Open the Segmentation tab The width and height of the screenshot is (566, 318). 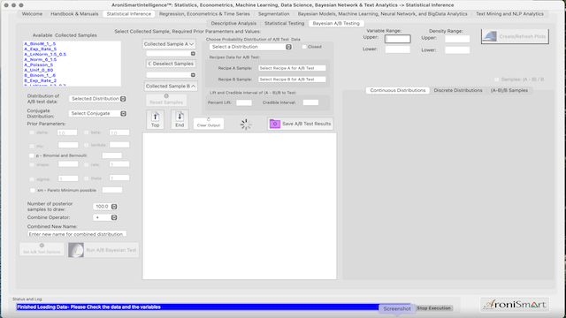273,14
